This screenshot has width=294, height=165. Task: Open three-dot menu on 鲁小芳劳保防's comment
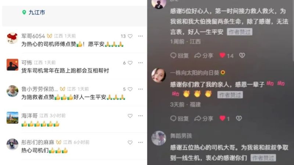tap(140, 89)
